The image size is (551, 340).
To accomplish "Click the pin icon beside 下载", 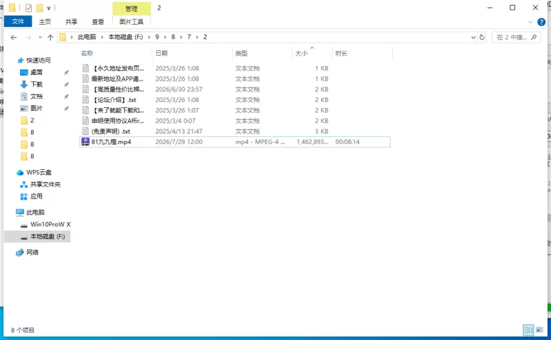I will (x=66, y=85).
